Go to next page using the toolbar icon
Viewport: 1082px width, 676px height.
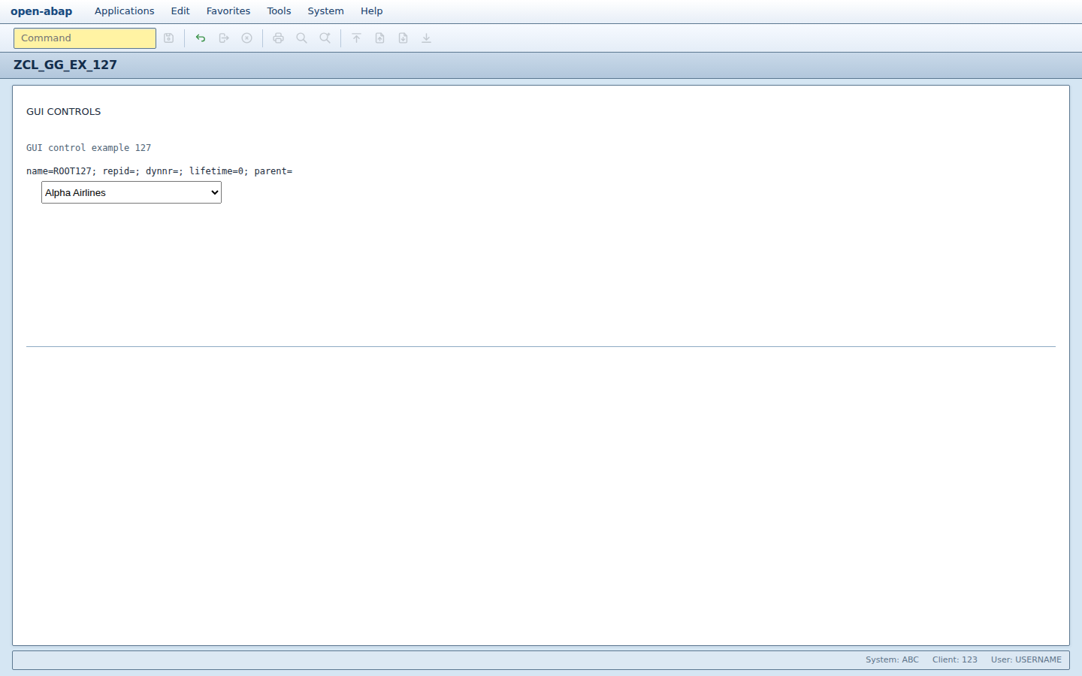(403, 38)
